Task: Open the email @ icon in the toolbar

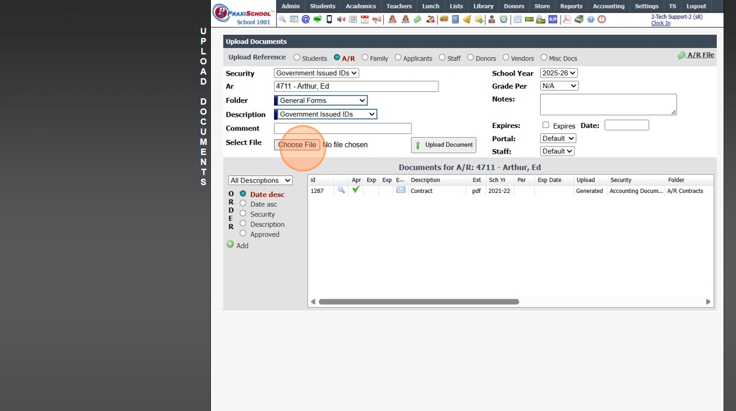Action: pos(306,20)
